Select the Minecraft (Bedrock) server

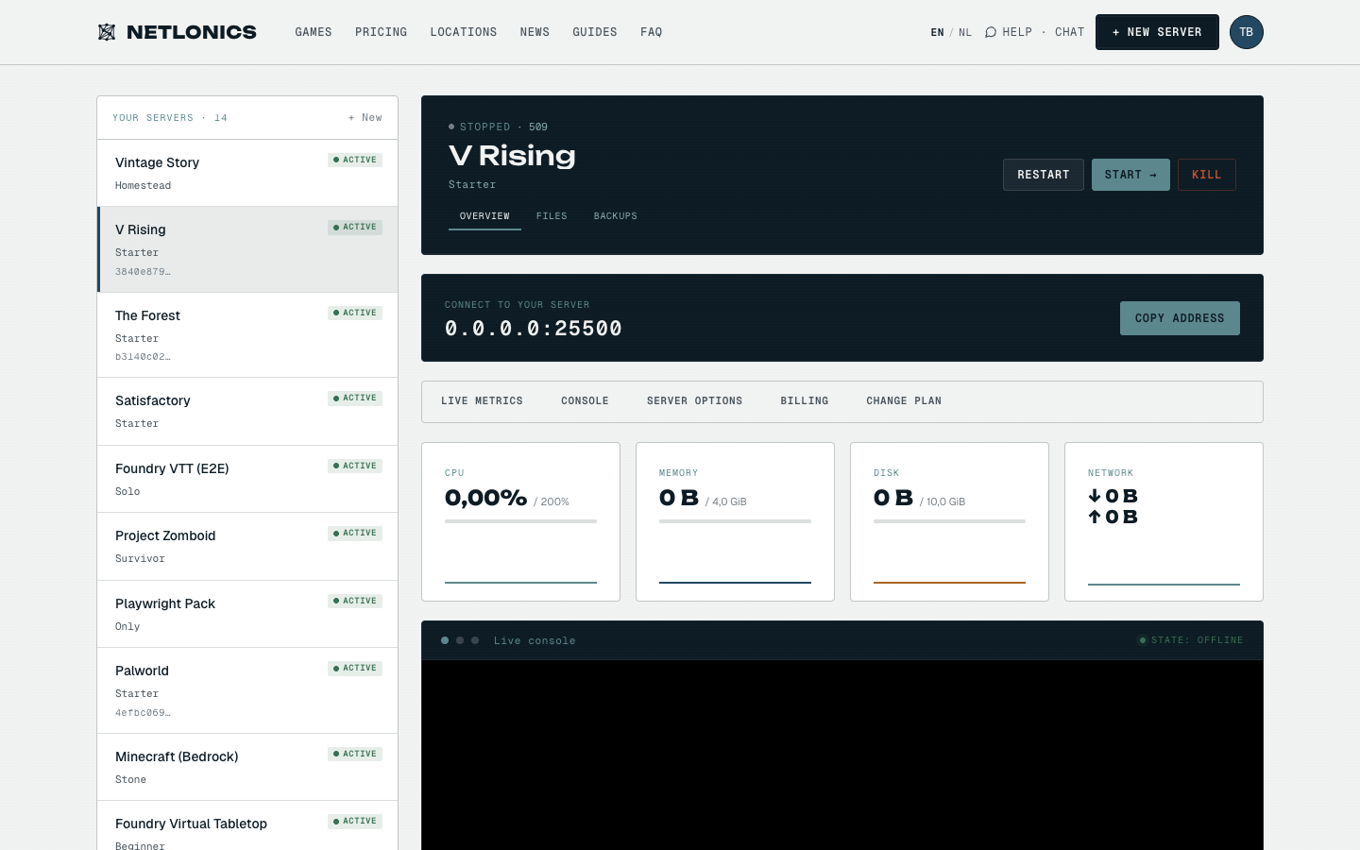coord(247,767)
